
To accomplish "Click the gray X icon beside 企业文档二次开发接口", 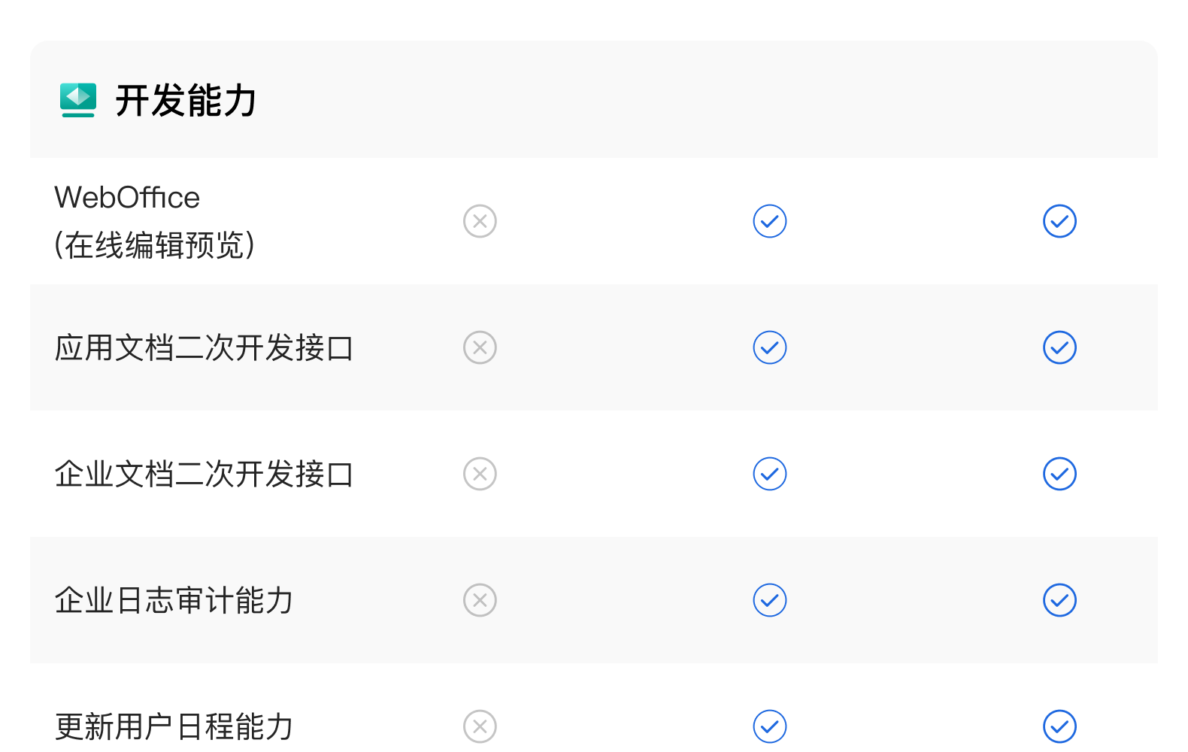I will pyautogui.click(x=480, y=474).
